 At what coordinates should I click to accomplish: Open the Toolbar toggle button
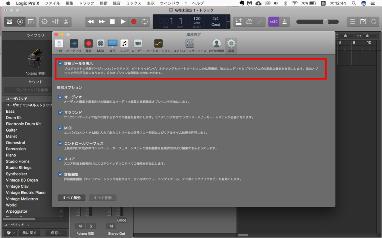click(x=31, y=22)
